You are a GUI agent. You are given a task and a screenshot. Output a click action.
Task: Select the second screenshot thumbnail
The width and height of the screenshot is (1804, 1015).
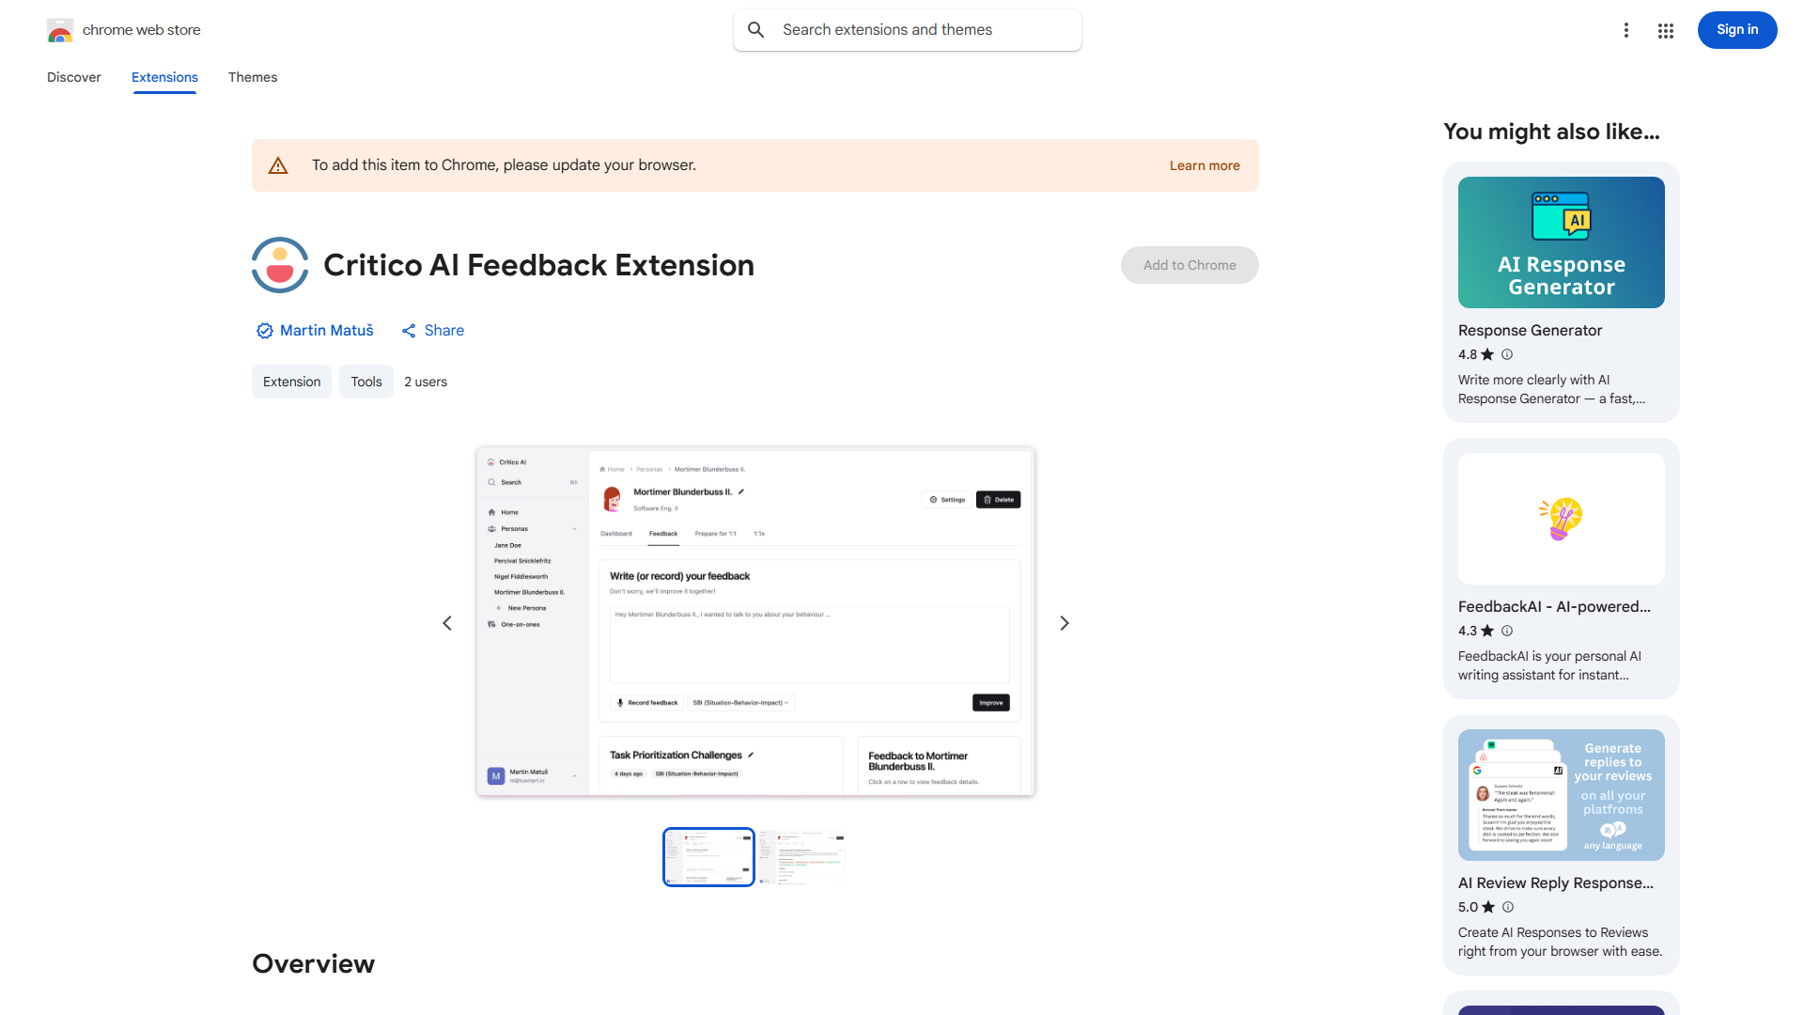click(x=801, y=856)
